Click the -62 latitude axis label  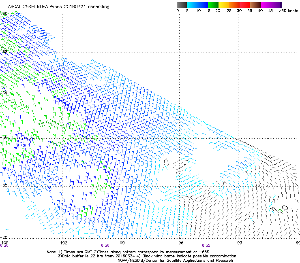click(4, 51)
